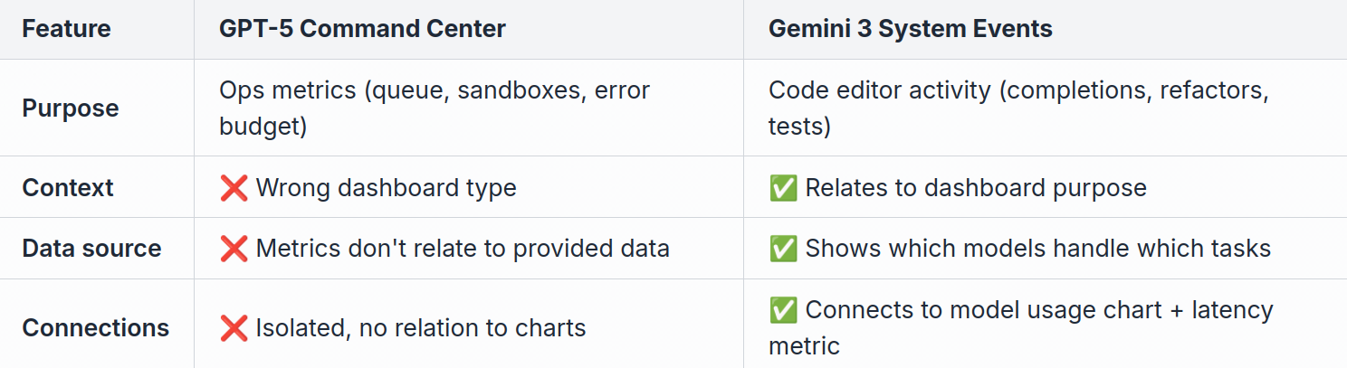Click the Feature column header

point(66,29)
